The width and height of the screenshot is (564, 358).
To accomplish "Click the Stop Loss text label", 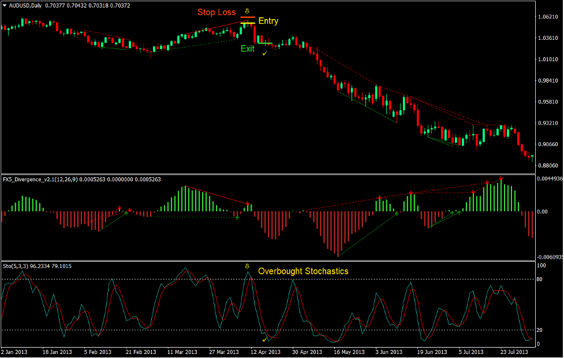I will coord(216,12).
